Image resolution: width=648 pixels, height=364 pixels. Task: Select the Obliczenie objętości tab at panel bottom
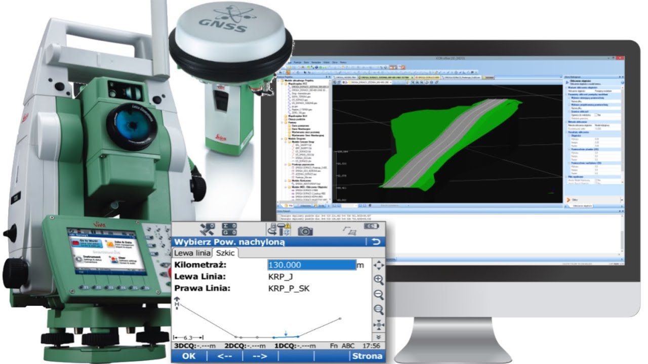pos(582,206)
